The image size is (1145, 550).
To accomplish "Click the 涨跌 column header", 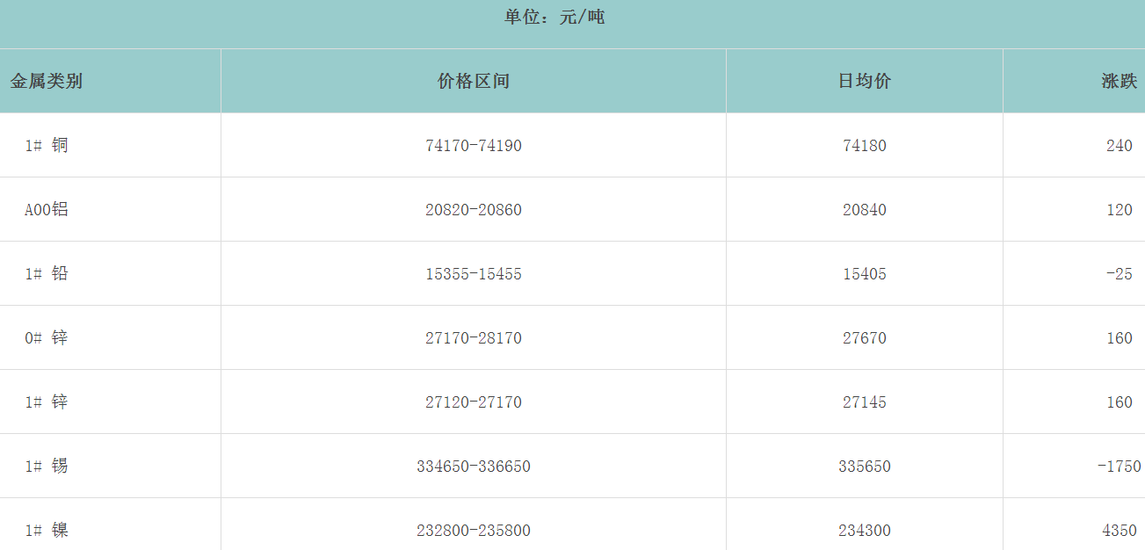I will [1119, 82].
